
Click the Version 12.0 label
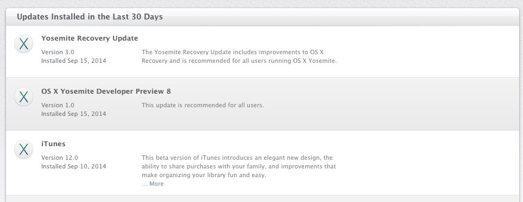pyautogui.click(x=60, y=158)
